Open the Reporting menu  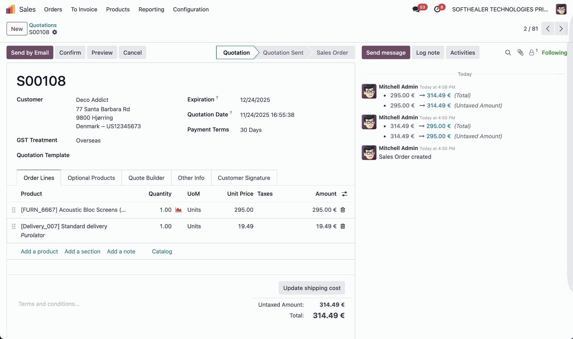(x=151, y=9)
